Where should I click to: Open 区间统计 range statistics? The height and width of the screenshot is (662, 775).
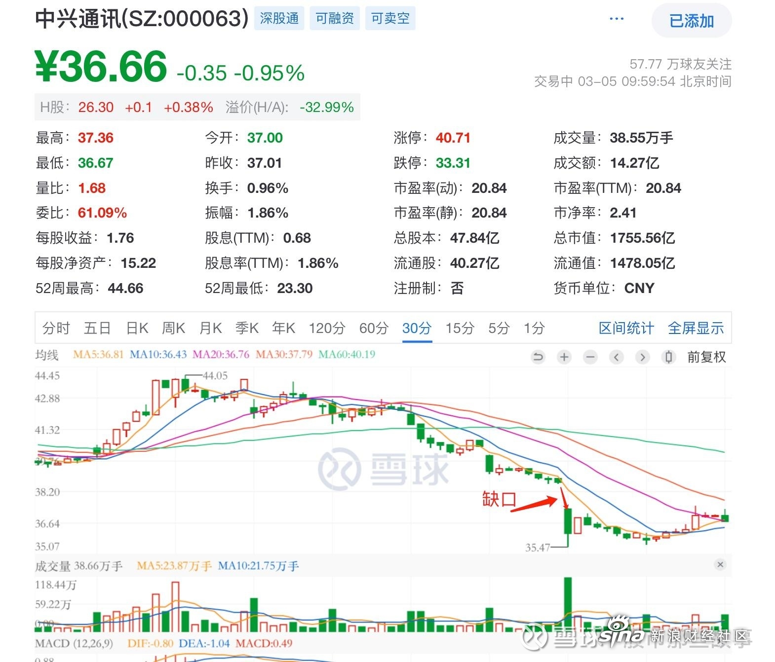[x=626, y=328]
